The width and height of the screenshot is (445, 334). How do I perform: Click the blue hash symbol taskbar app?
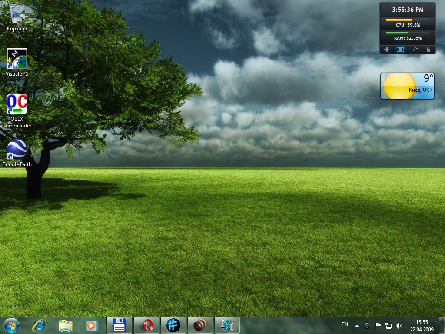point(173,325)
